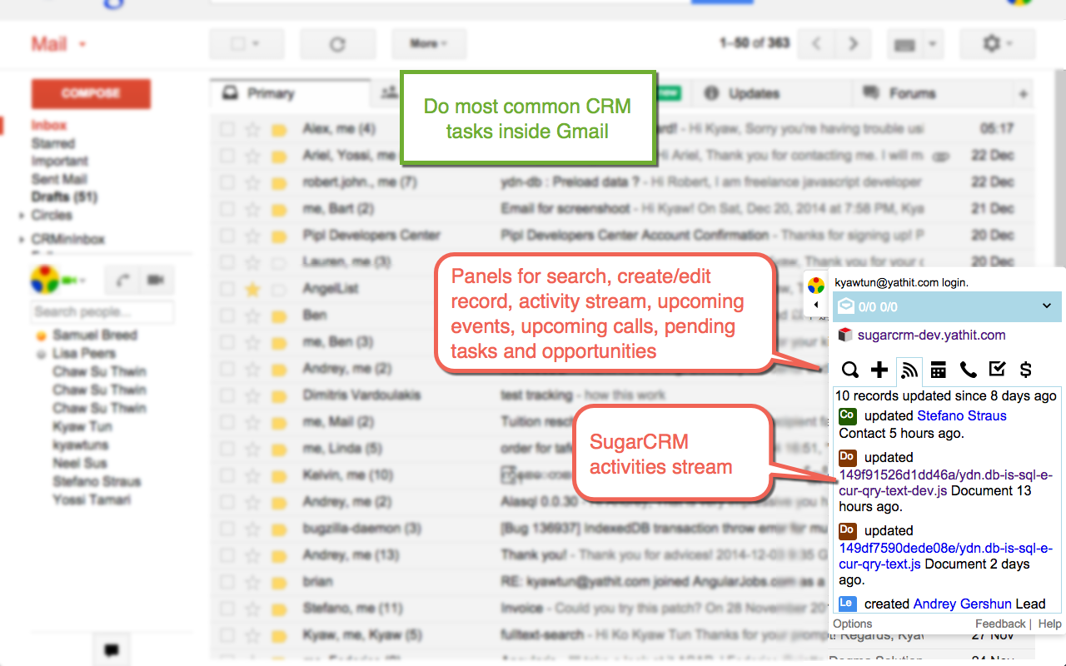Screen dimensions: 1066x666
Task: Select the Pipl Developers Center email checkbox
Action: [227, 236]
